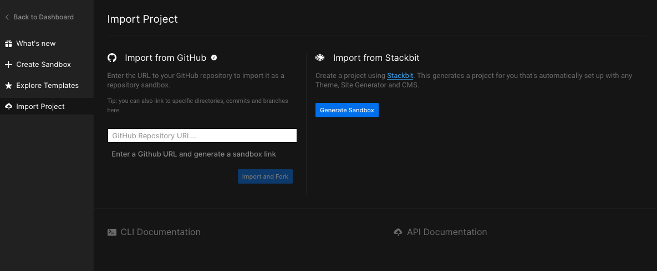Click the GitHub octocat logo

pos(112,58)
